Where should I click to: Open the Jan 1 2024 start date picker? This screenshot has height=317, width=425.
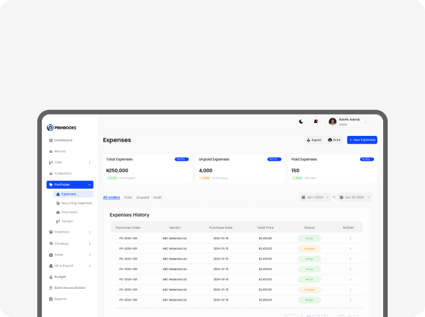(315, 197)
